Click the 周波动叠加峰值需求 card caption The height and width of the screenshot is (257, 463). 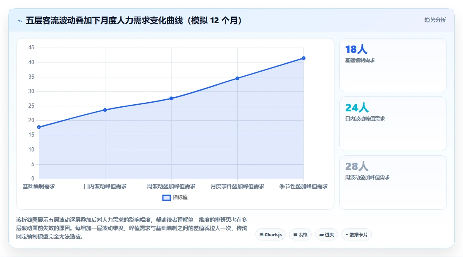click(x=368, y=178)
